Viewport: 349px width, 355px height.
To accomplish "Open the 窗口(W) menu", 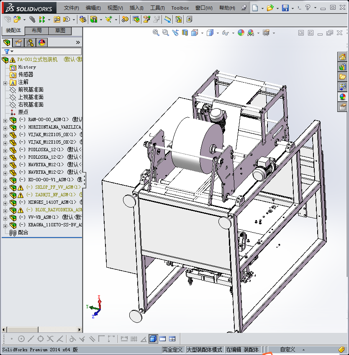I will [204, 8].
